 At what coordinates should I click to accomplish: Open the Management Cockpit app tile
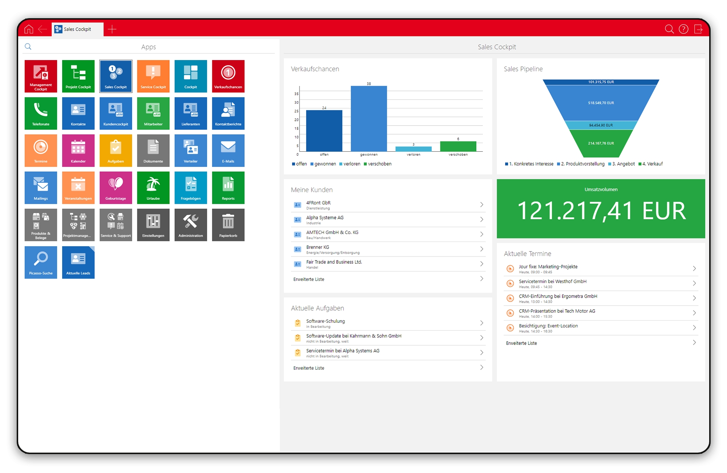point(41,76)
